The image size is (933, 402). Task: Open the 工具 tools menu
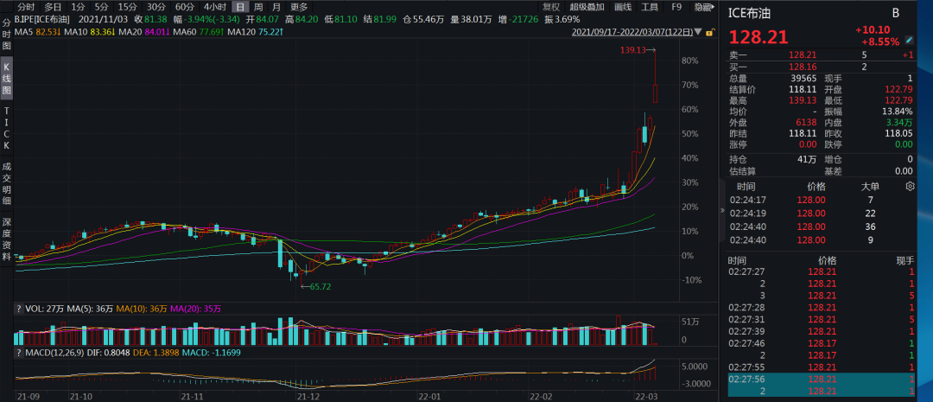(650, 7)
